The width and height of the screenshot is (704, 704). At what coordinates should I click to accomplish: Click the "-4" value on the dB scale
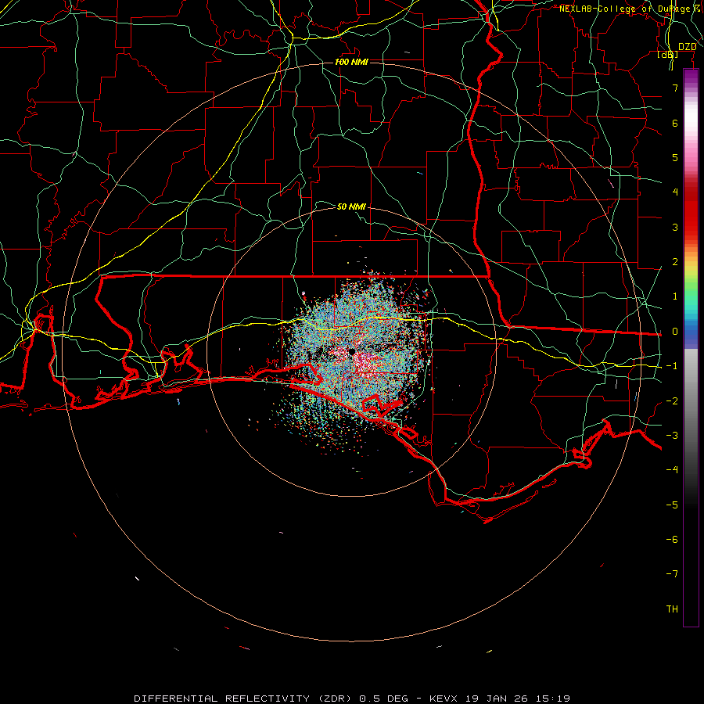coord(672,469)
